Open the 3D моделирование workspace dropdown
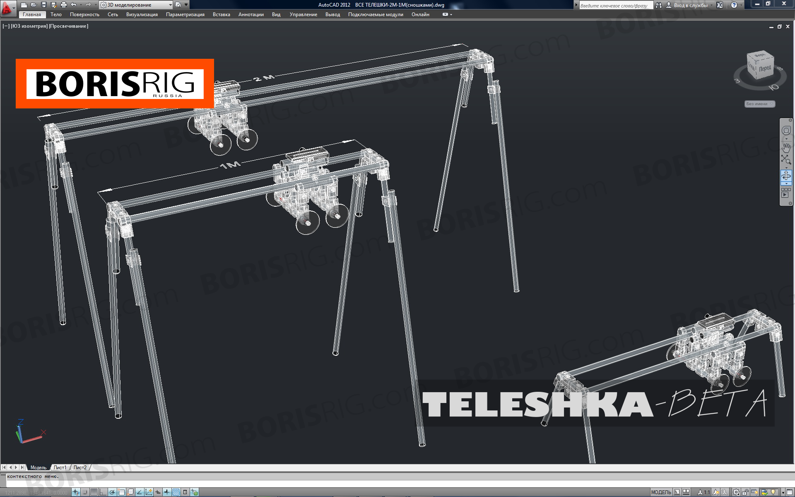Screen dimensions: 795x497 tap(136, 5)
